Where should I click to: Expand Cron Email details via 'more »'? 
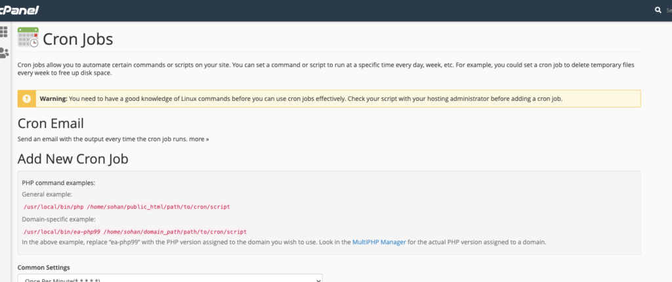pyautogui.click(x=199, y=139)
